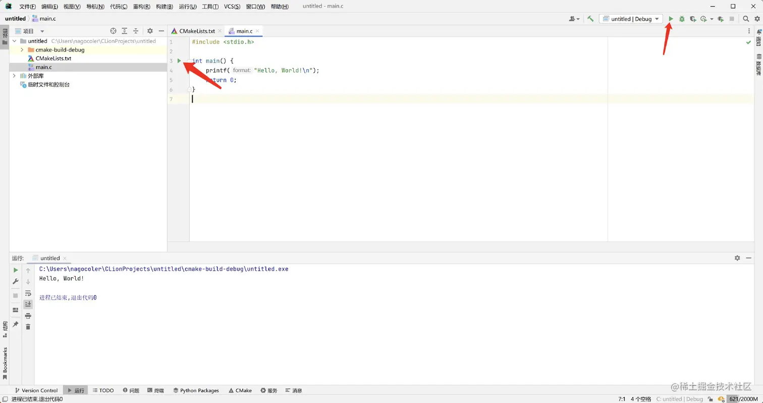Click the down arrow in the Run console
763x403 pixels.
pyautogui.click(x=28, y=281)
